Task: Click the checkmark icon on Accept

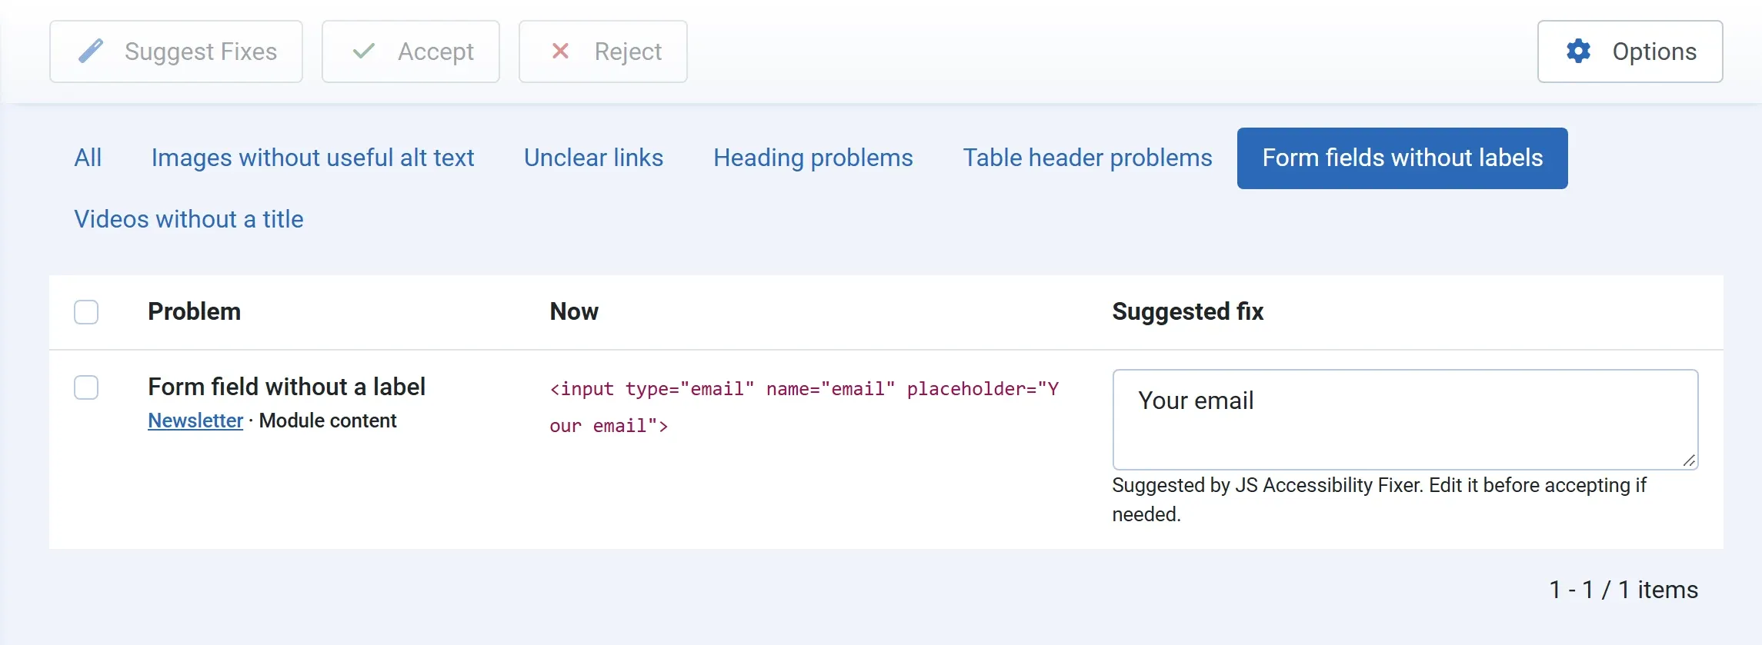Action: pyautogui.click(x=363, y=51)
